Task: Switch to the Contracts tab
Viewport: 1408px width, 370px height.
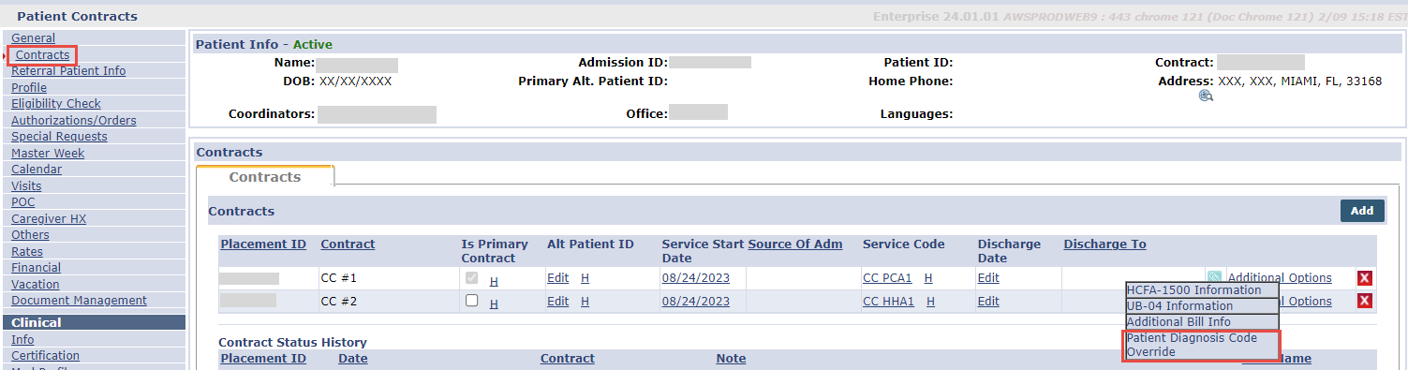Action: pyautogui.click(x=265, y=177)
